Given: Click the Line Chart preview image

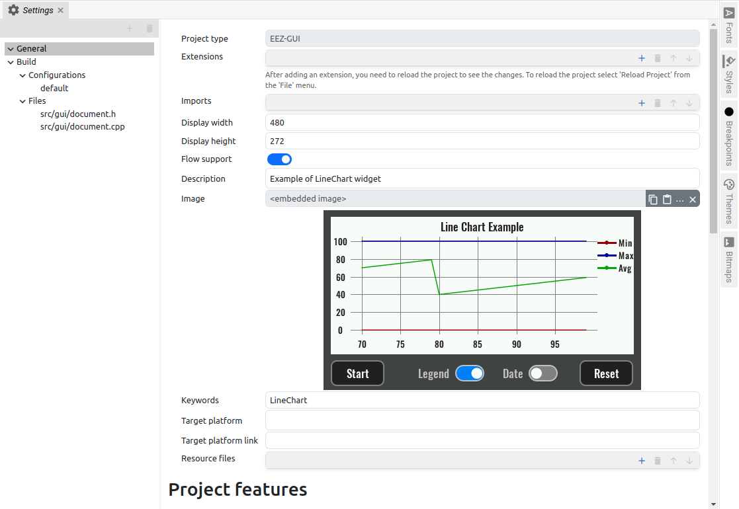Looking at the screenshot, I should 482,300.
